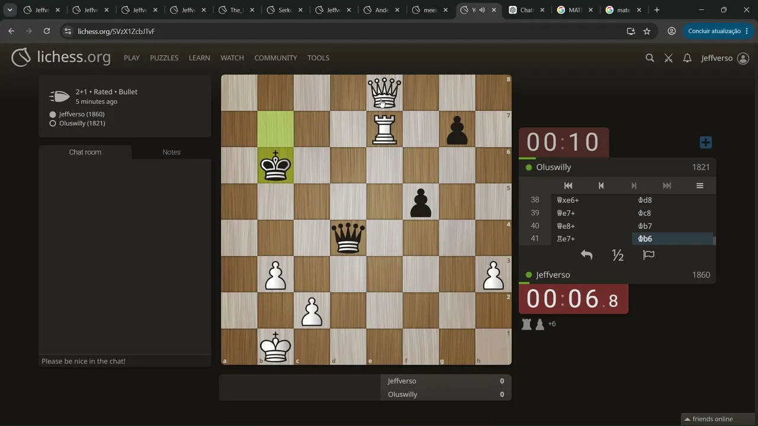Open the COMMUNITY menu
This screenshot has width=758, height=426.
coord(275,58)
